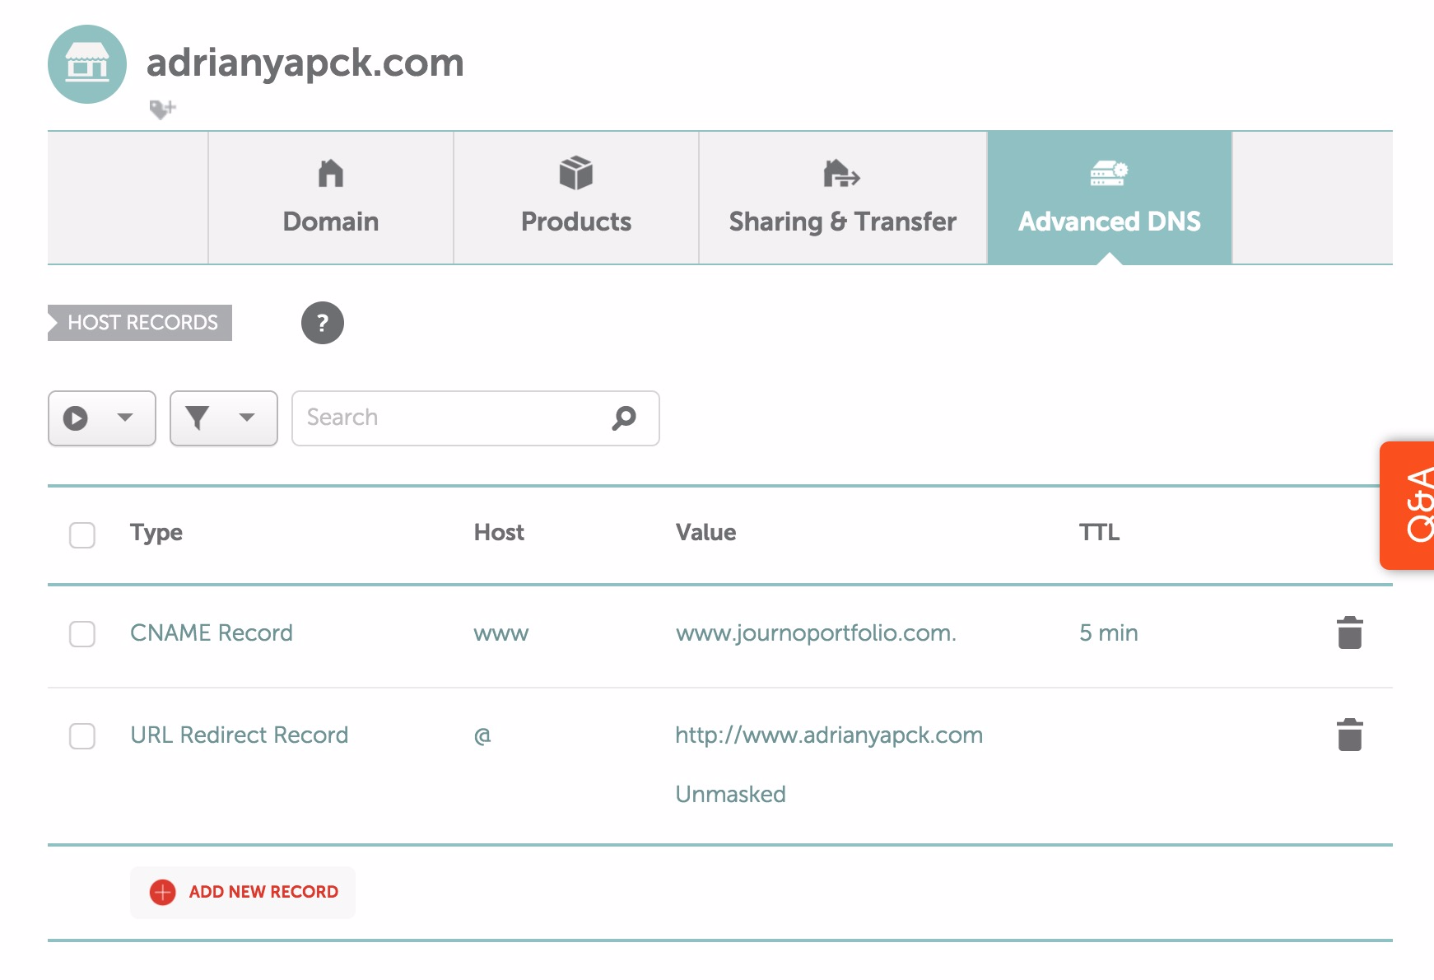Click the adrianyapck.com domain title
The height and width of the screenshot is (980, 1434).
(x=305, y=63)
